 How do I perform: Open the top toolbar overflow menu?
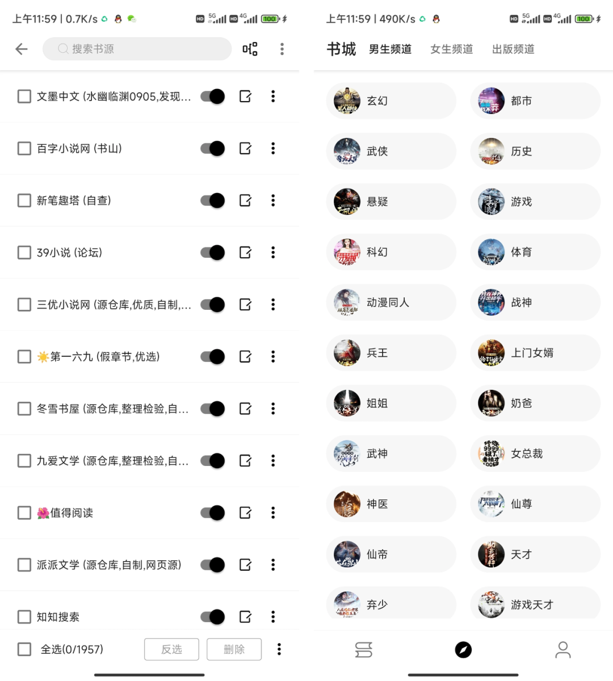(282, 49)
